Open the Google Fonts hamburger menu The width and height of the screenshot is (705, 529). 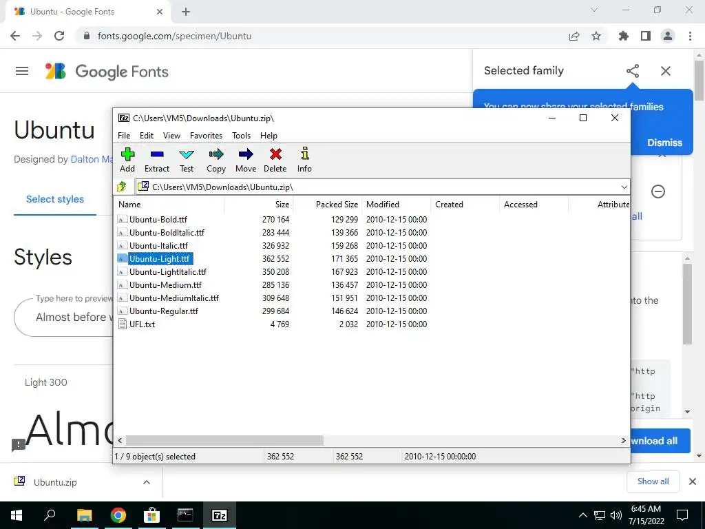click(22, 71)
